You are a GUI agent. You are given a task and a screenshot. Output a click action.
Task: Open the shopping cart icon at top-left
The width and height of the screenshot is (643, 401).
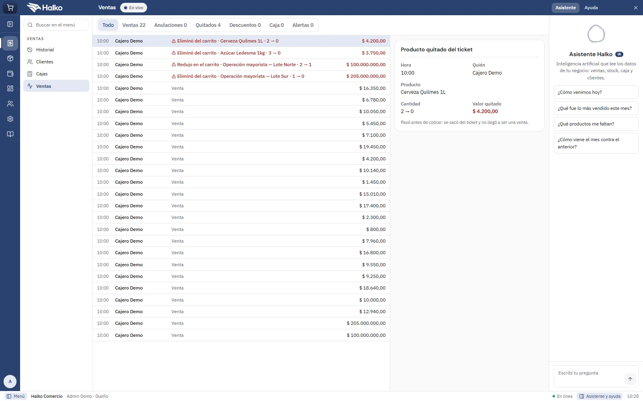tap(10, 8)
